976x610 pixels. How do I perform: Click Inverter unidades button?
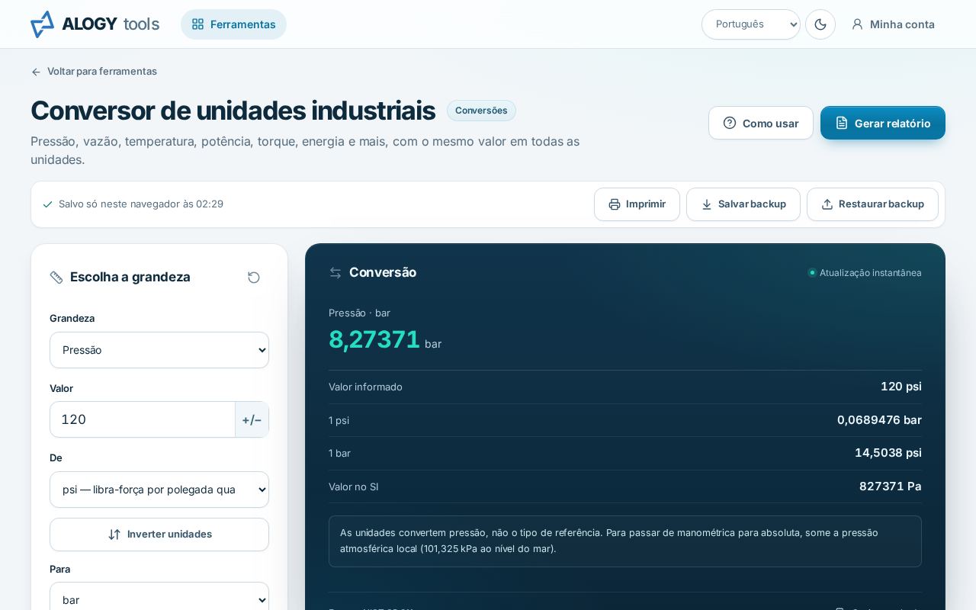tap(159, 535)
